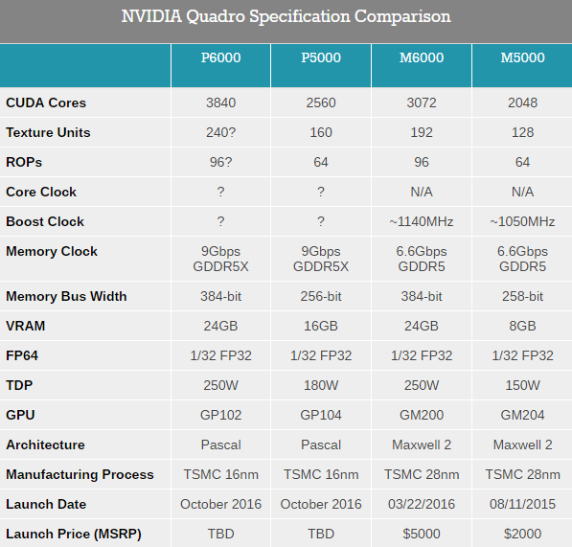Click the GM200 GPU cell

pyautogui.click(x=422, y=415)
